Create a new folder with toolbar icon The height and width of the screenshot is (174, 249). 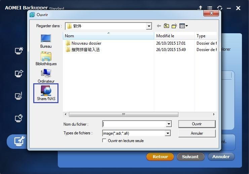[174, 26]
